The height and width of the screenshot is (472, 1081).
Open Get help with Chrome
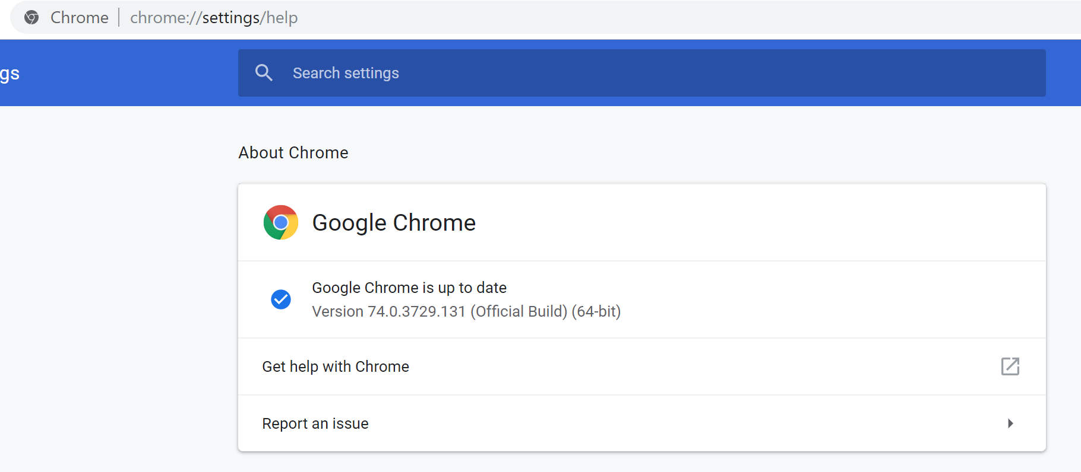[x=336, y=366]
